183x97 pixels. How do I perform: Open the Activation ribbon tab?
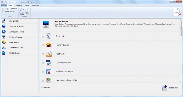pos(36,5)
